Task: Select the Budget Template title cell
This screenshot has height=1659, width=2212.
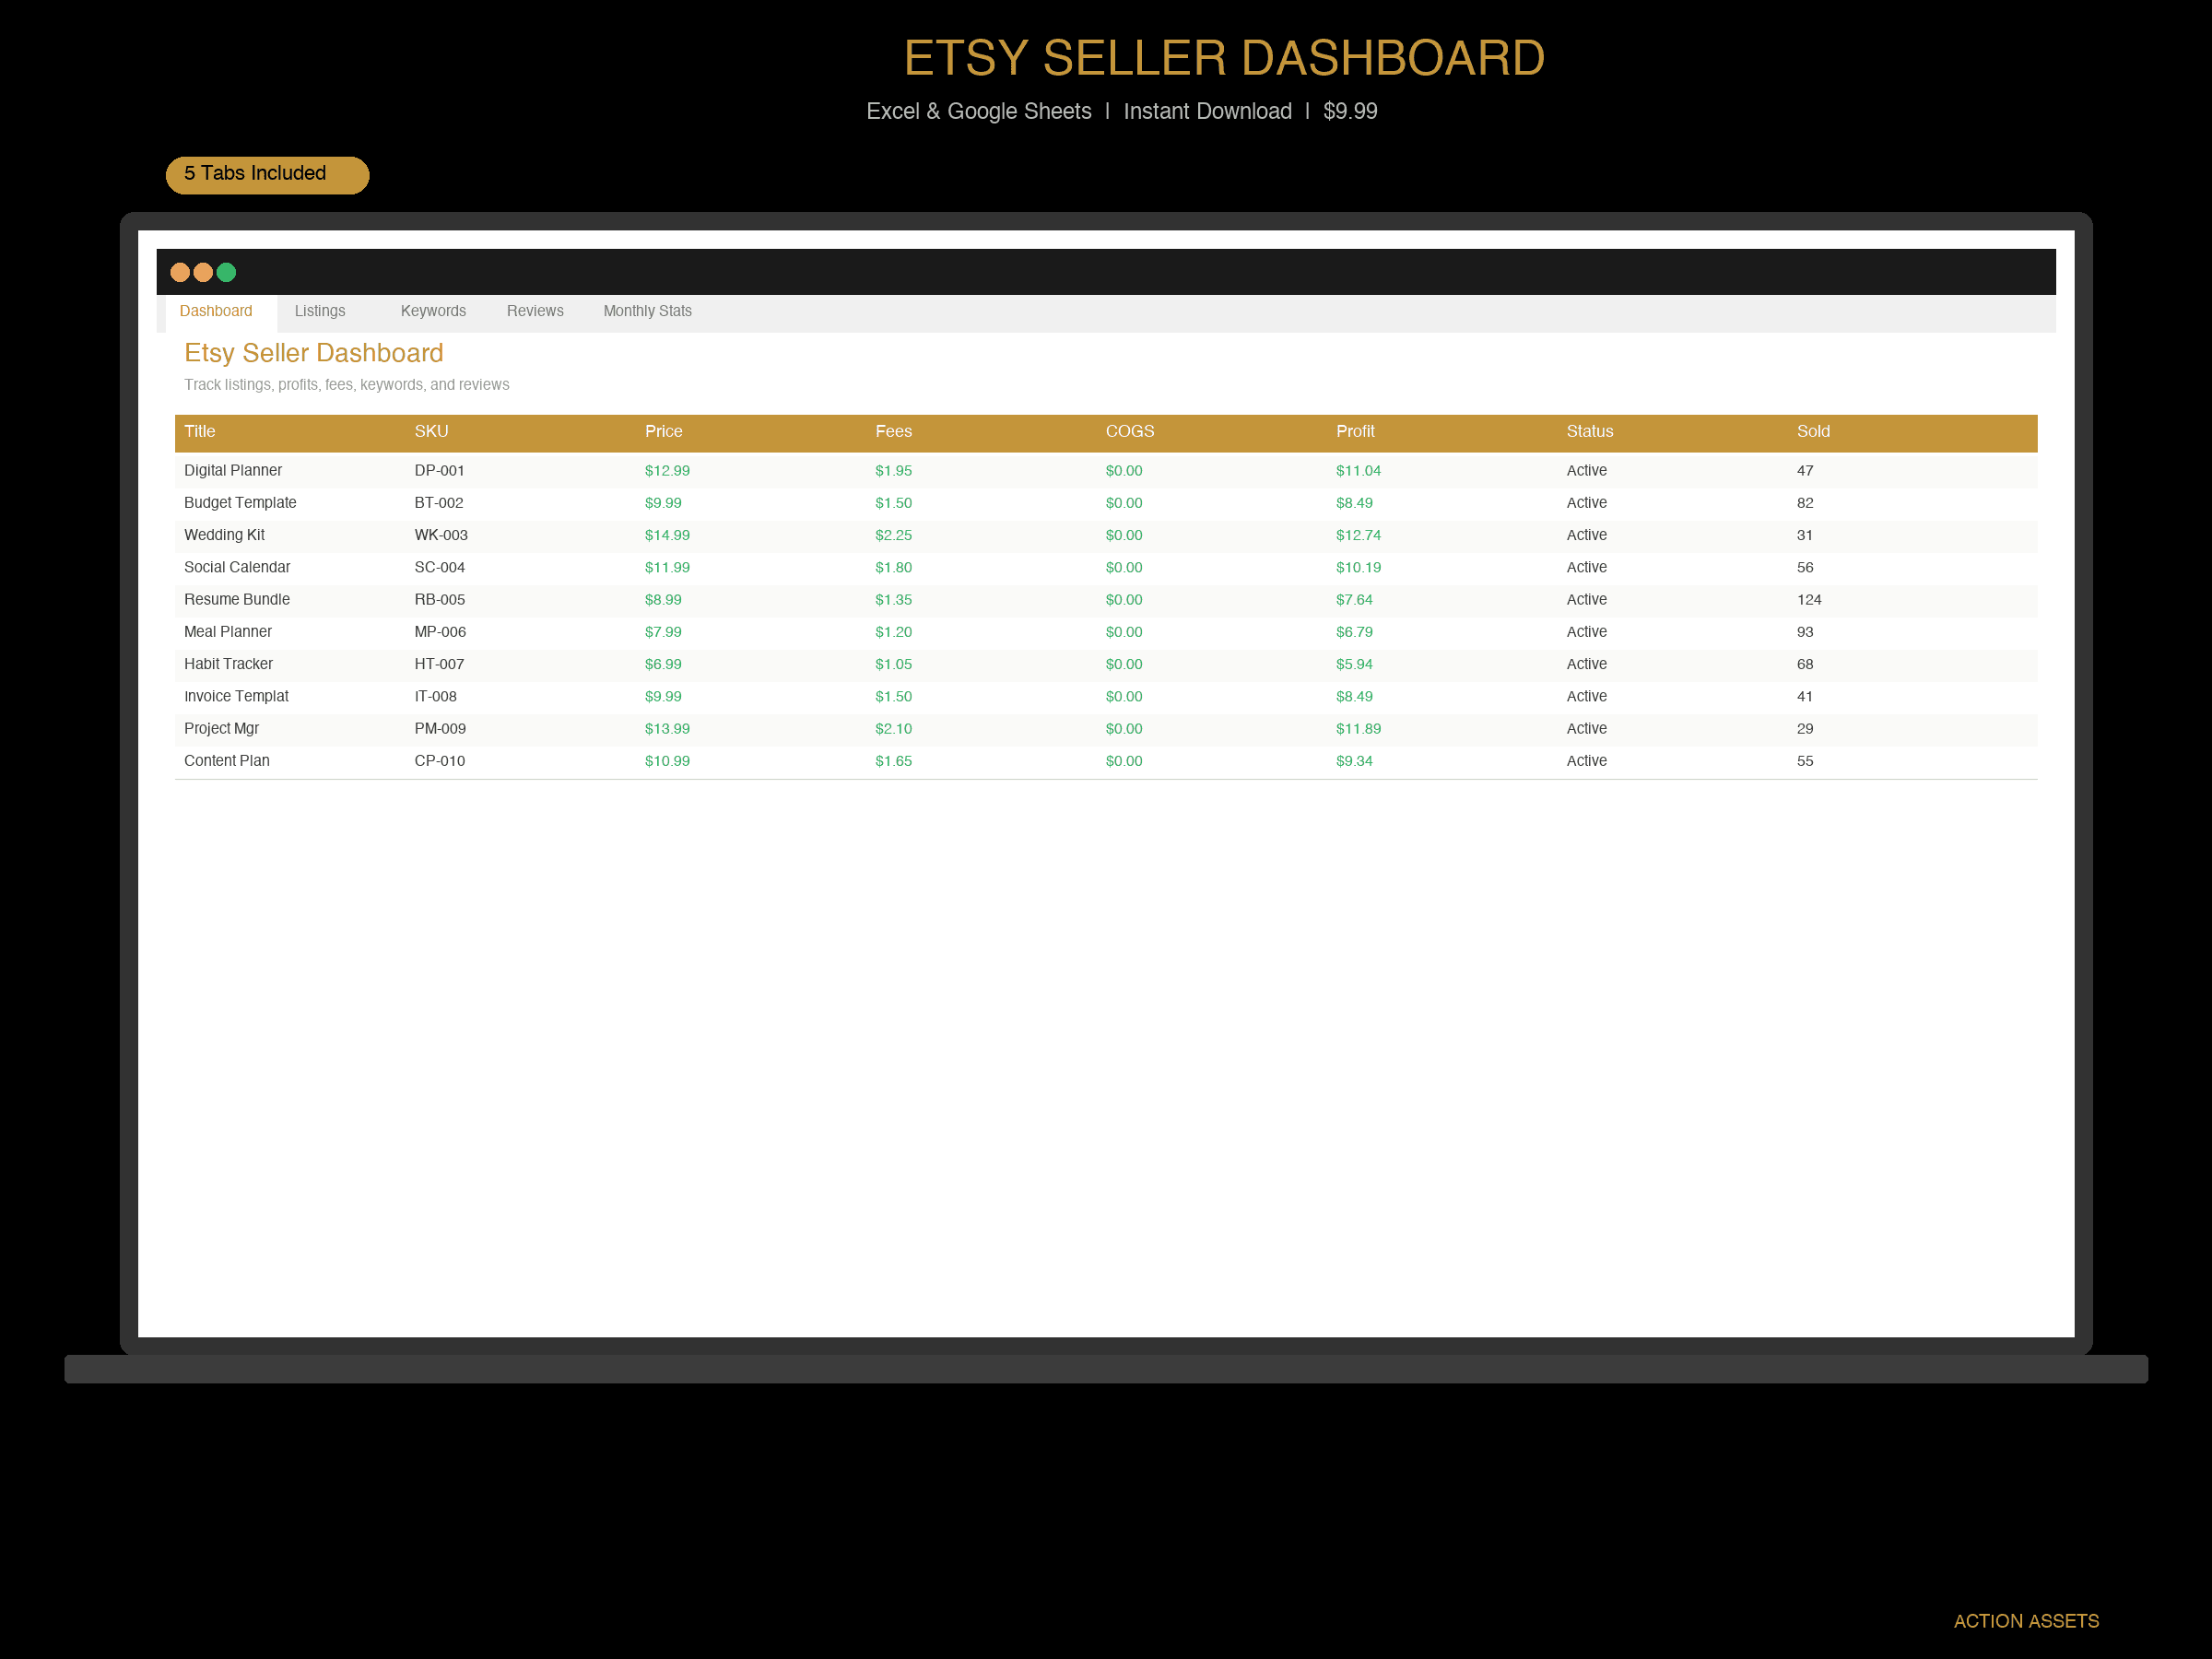Action: 240,502
